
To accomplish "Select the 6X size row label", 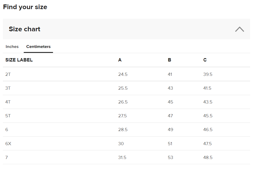I will (x=8, y=144).
